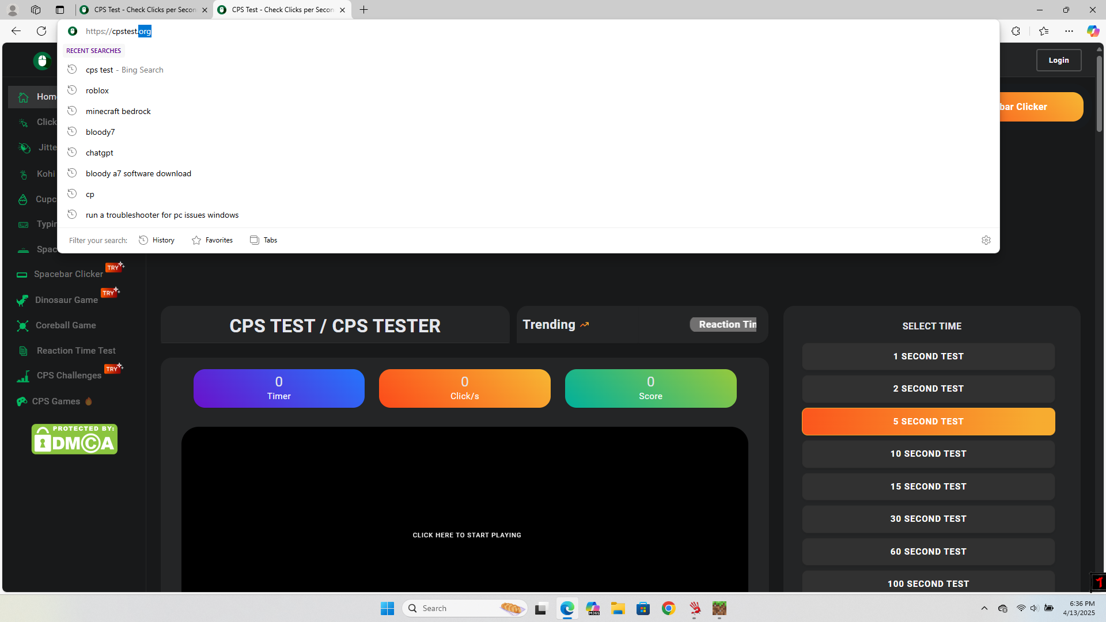Filter search suggestions by Tabs
This screenshot has height=622, width=1106.
pyautogui.click(x=264, y=240)
